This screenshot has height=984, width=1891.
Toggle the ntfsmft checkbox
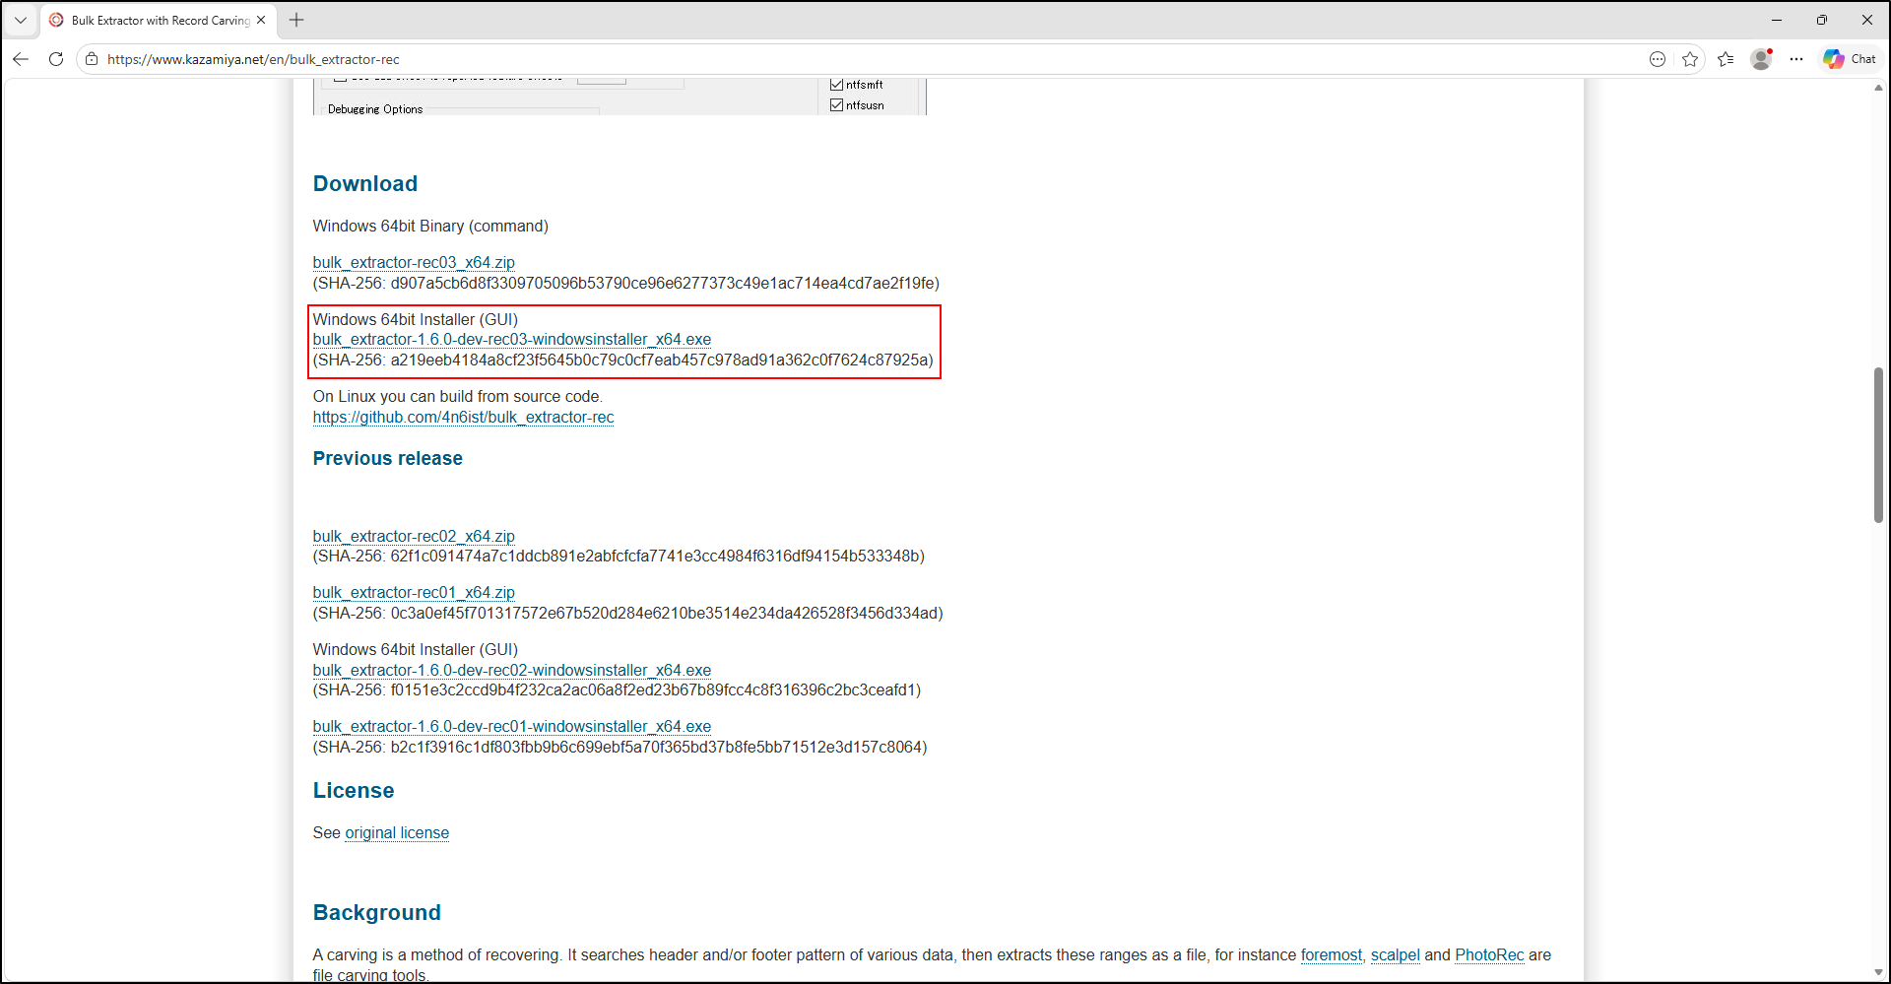click(x=837, y=85)
